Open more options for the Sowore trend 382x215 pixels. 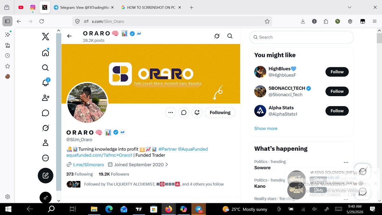[x=346, y=162]
